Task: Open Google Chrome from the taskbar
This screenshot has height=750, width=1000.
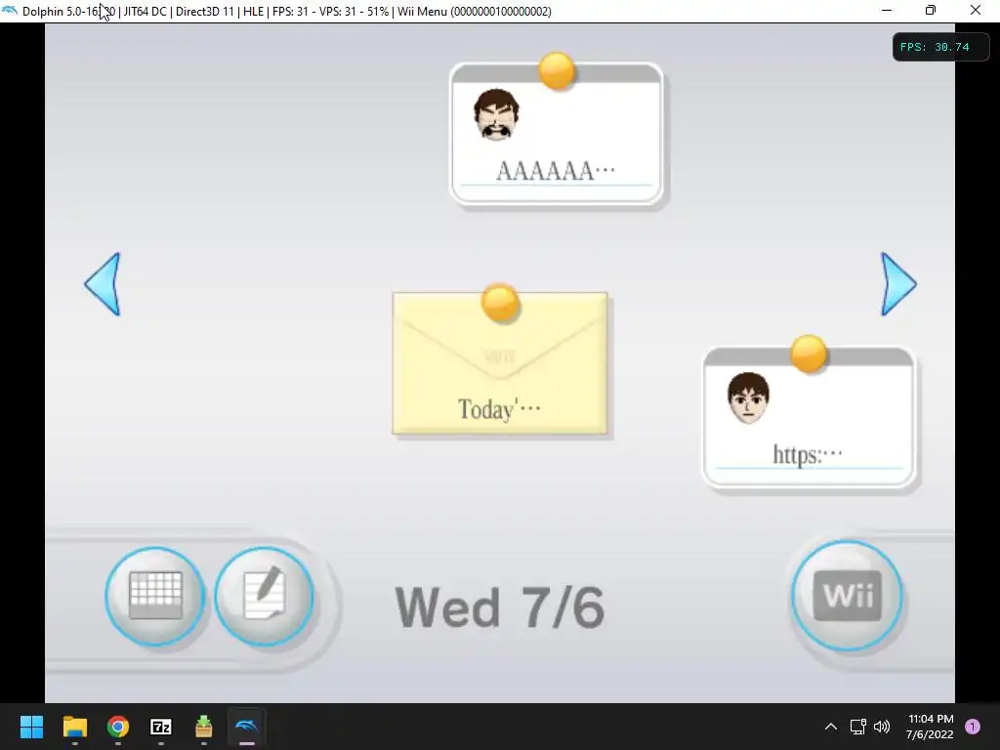Action: click(118, 727)
